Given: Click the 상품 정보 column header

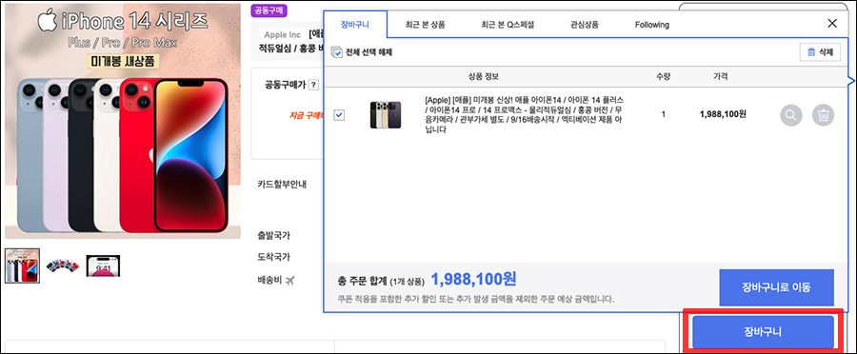Looking at the screenshot, I should (483, 76).
